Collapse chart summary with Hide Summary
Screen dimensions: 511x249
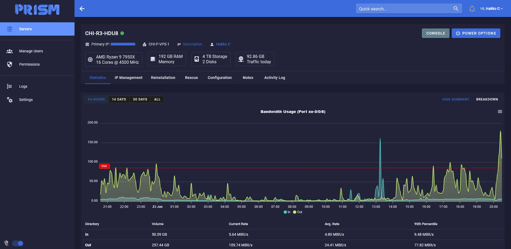tap(455, 99)
